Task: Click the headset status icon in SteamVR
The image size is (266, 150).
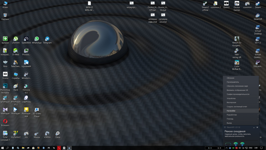Action: (x=228, y=144)
